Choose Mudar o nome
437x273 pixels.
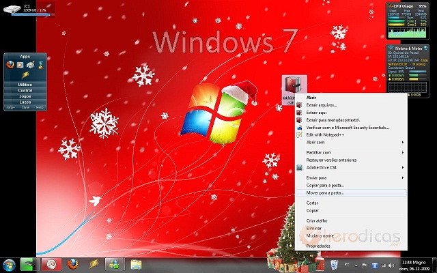coord(351,236)
